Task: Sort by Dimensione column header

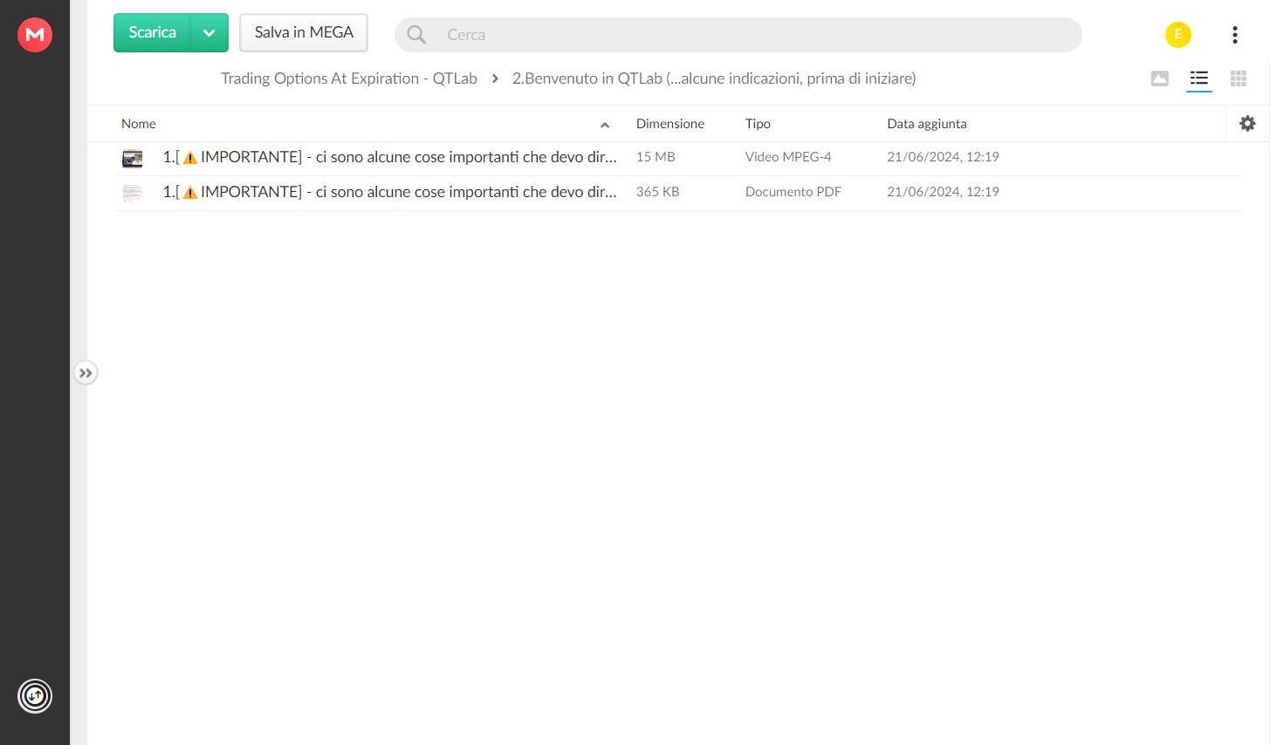Action: pyautogui.click(x=670, y=124)
